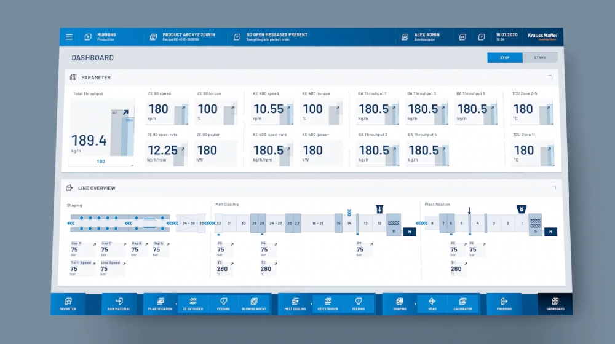
Task: Go to the Finishing section
Action: (504, 303)
